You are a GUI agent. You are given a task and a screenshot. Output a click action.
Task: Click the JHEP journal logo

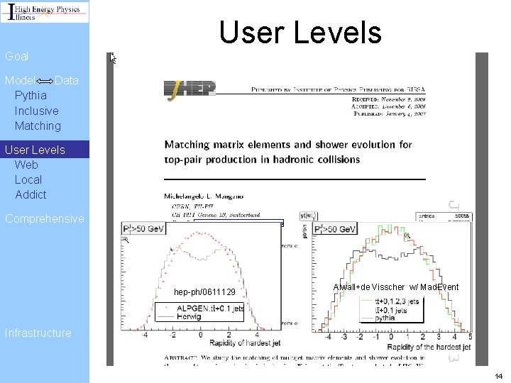189,90
